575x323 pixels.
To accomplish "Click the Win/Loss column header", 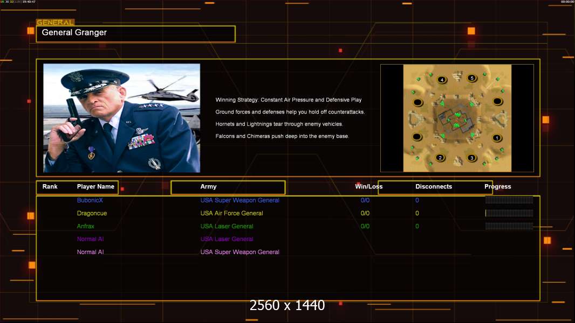I will [368, 187].
